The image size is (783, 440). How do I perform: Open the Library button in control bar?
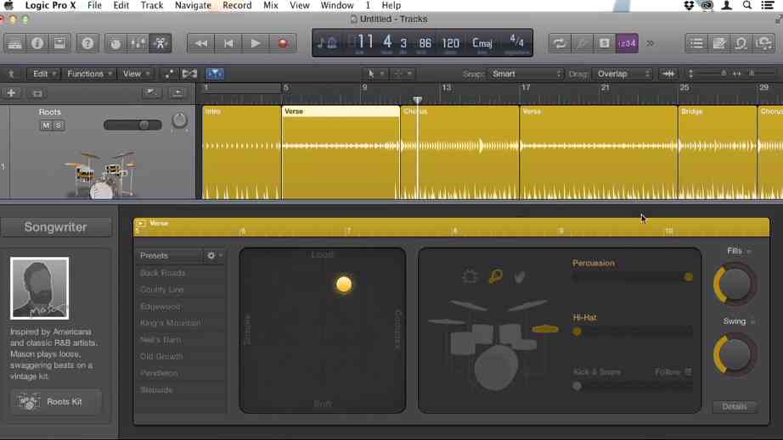click(15, 43)
